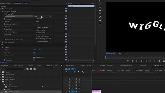Screen dimensions: 165x93
Task: Create 4-point polygon mask for Turbulent Displace
Action: 9,14
